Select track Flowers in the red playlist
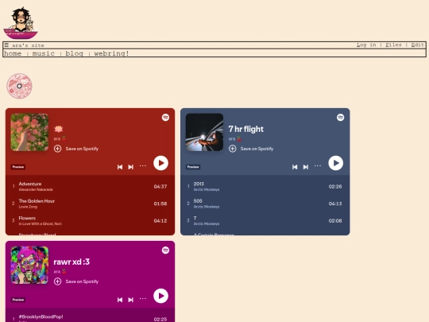This screenshot has width=429, height=322. click(90, 221)
